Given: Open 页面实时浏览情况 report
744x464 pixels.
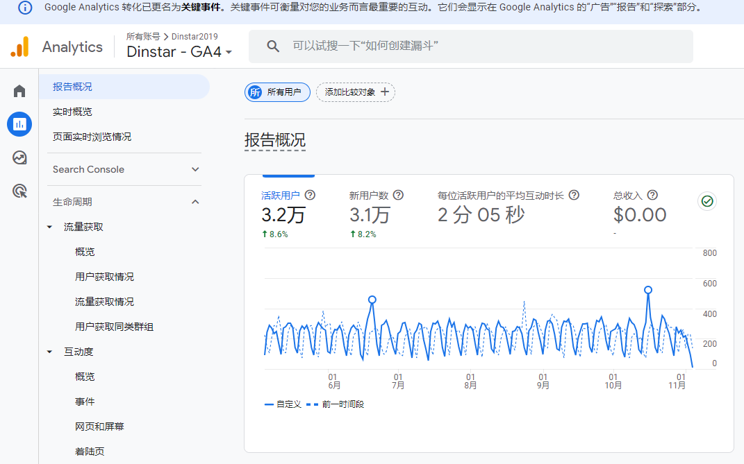Looking at the screenshot, I should (92, 137).
